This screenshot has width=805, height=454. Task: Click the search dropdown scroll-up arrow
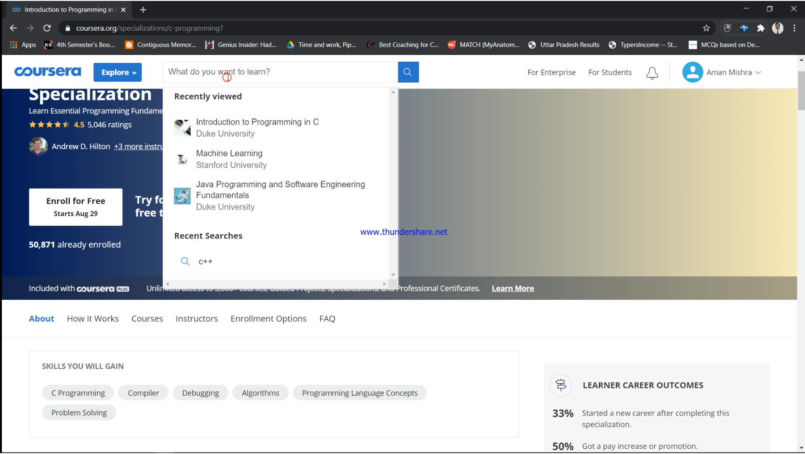tap(393, 92)
